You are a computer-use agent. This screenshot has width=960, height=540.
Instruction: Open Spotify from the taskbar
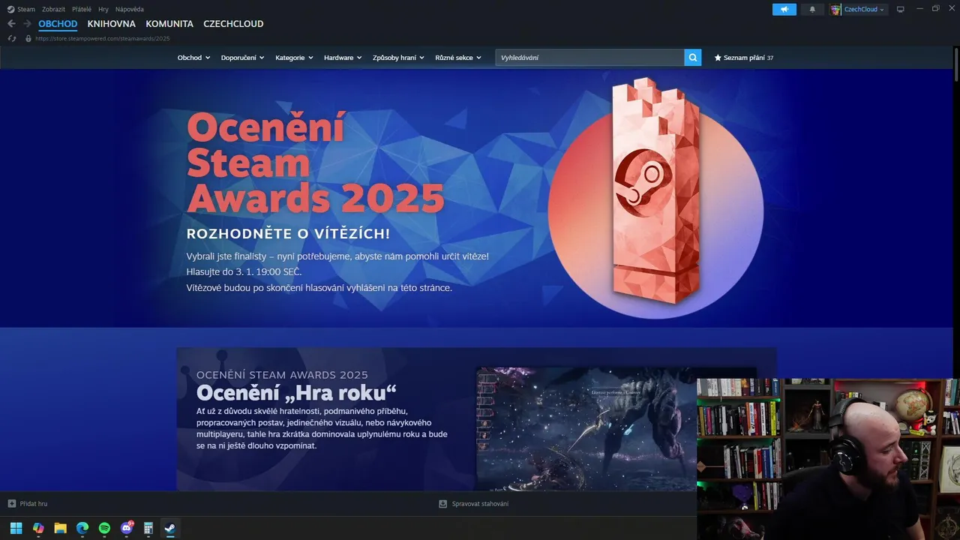coord(104,528)
